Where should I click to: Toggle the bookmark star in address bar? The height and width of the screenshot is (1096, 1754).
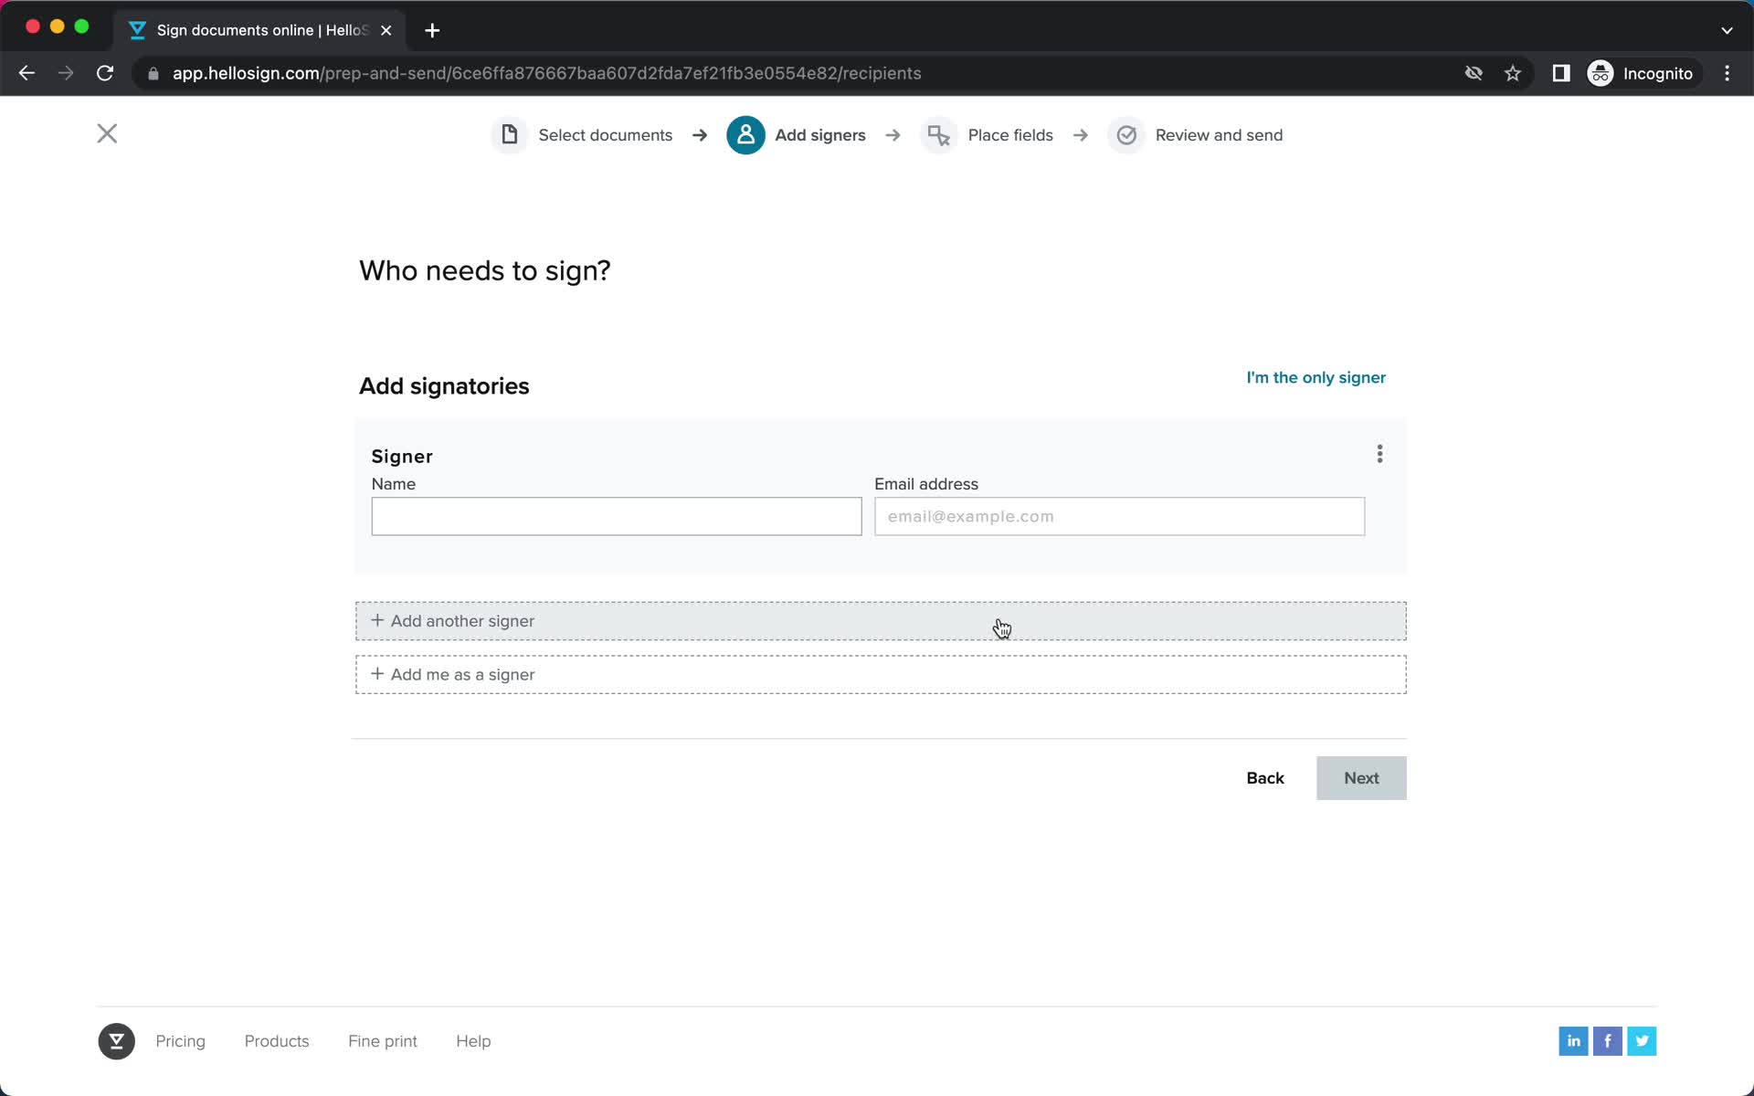point(1513,72)
